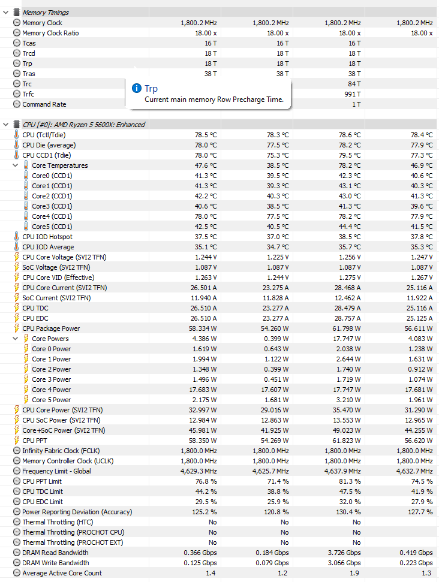Screen dimensions: 439x582
Task: Select the Core+SoC Power (SVI2 TFN) row
Action: 220,430
